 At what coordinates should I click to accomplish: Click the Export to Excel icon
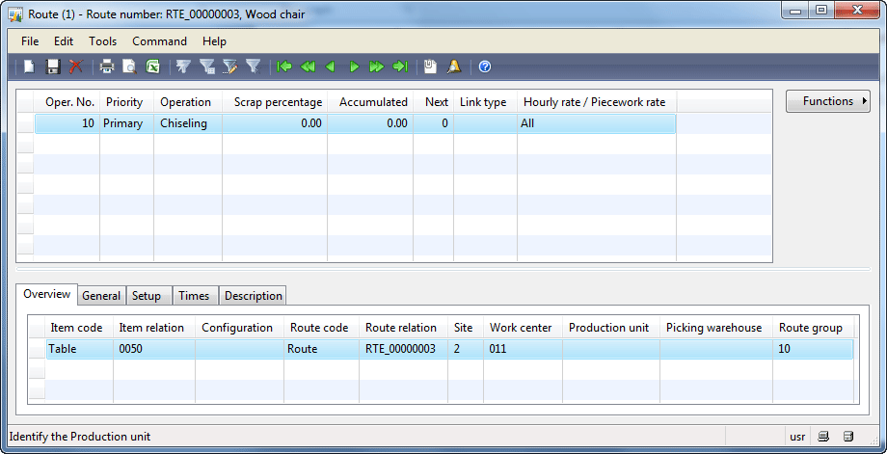[x=152, y=67]
